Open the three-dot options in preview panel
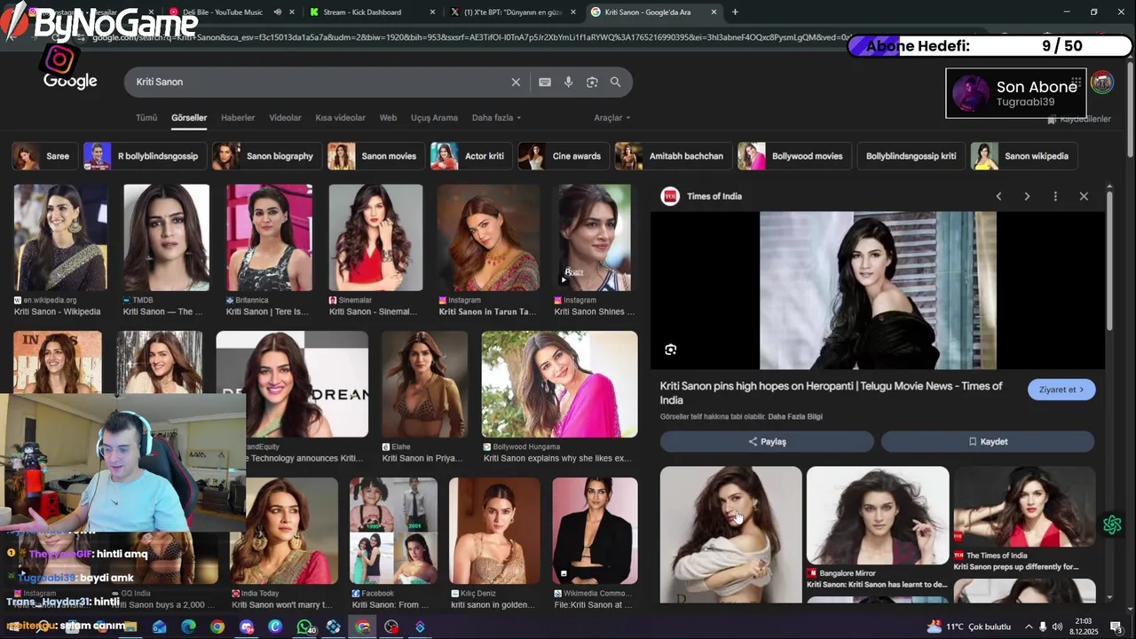The height and width of the screenshot is (639, 1136). click(1055, 196)
